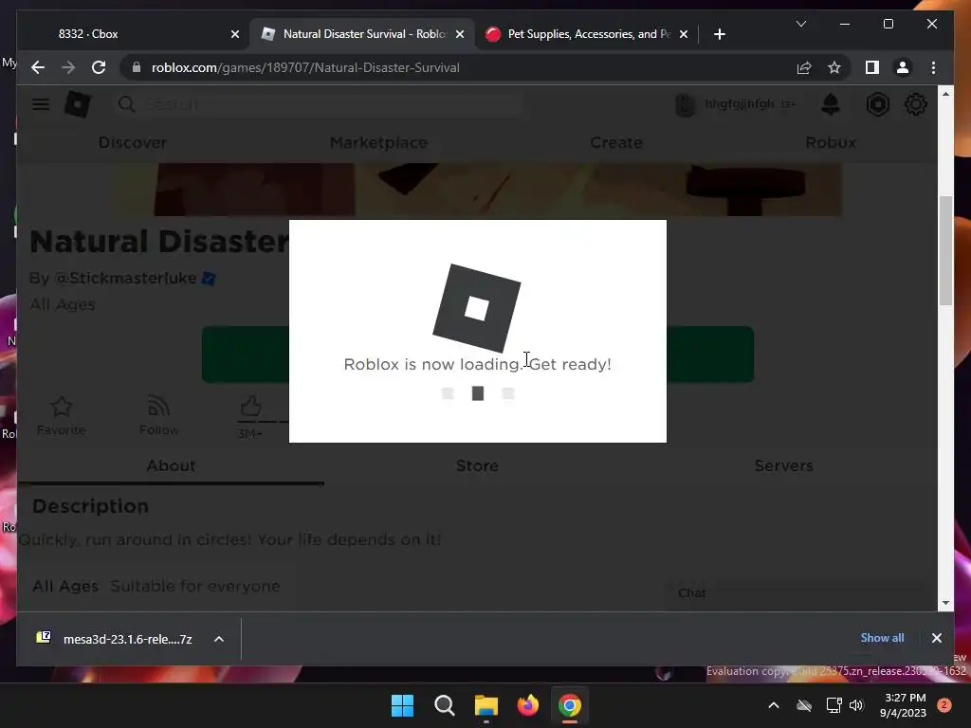This screenshot has width=971, height=728.
Task: Click the game banner thumbnail image
Action: [477, 190]
